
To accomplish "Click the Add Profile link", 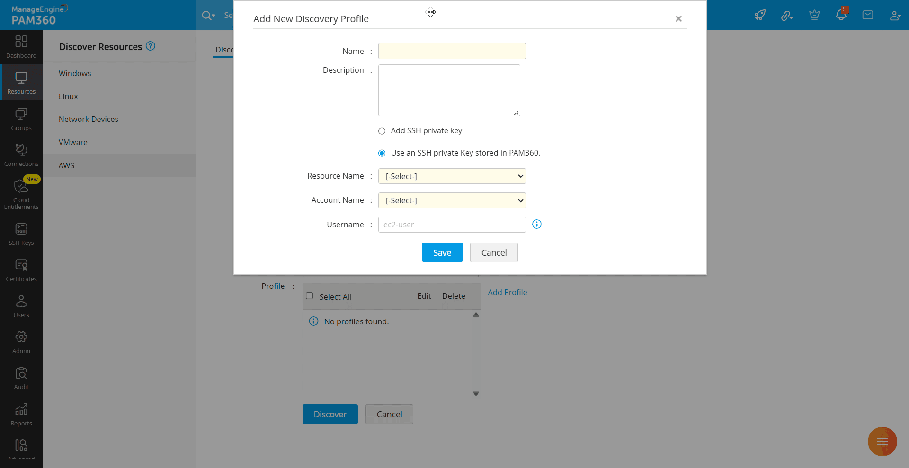I will [507, 292].
